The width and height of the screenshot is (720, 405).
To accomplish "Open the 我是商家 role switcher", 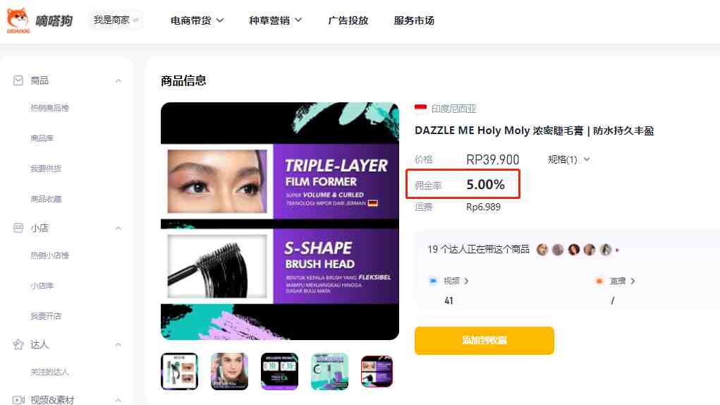I will click(x=116, y=20).
